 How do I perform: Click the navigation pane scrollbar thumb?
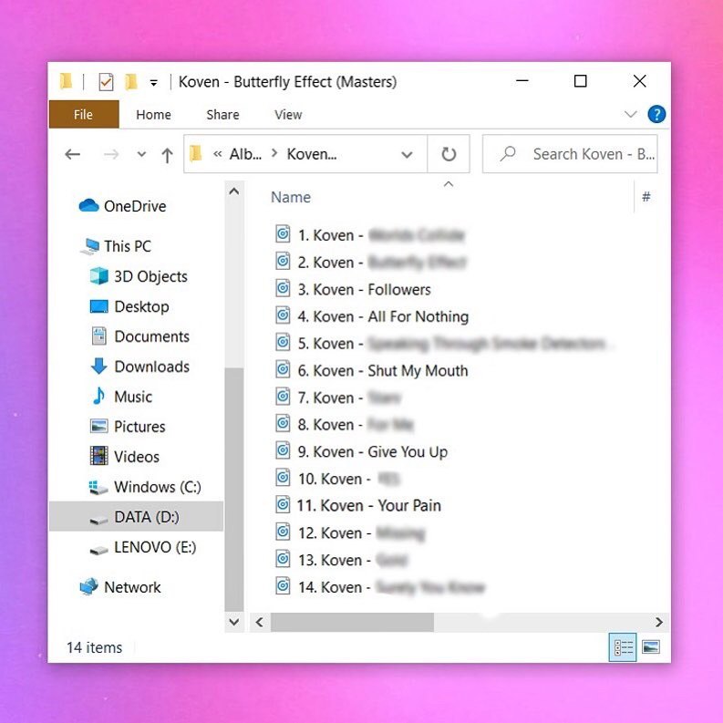pos(234,489)
